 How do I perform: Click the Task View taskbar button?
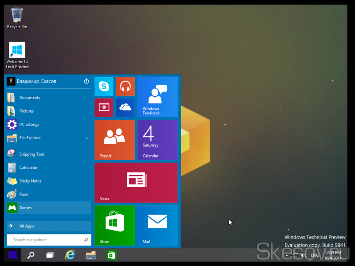point(50,255)
